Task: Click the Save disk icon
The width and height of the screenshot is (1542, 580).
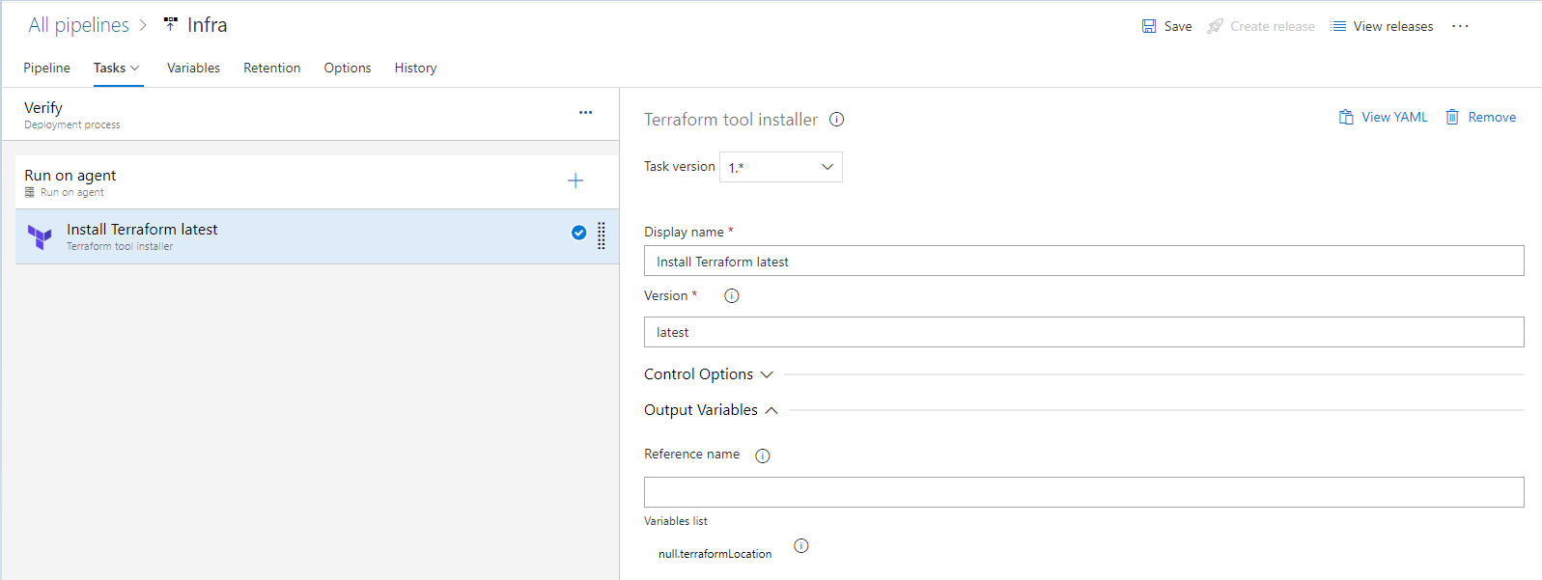Action: [x=1149, y=26]
